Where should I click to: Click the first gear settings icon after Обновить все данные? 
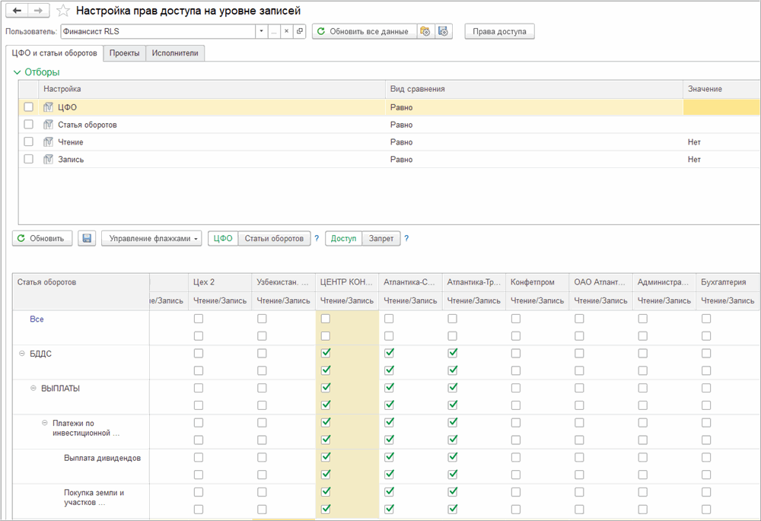425,31
